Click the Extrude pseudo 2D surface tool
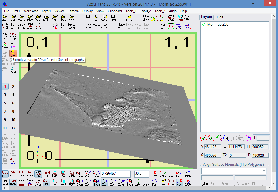 pyautogui.click(x=13, y=53)
